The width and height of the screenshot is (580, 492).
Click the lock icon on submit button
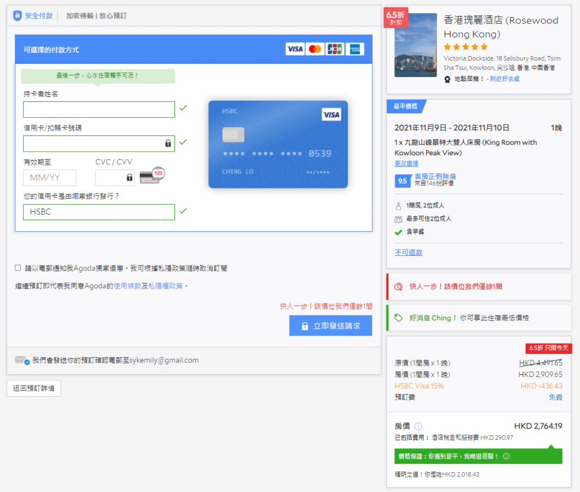click(305, 326)
